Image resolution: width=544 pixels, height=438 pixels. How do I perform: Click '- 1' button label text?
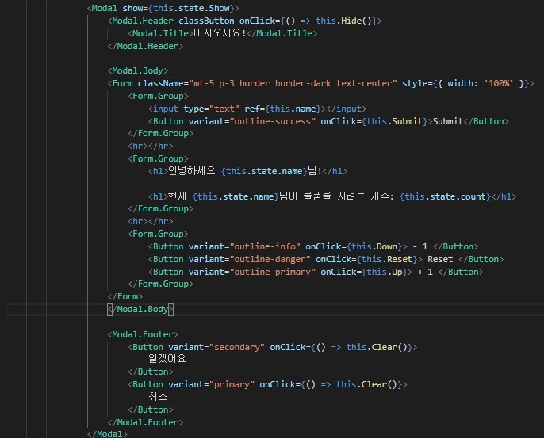point(419,247)
